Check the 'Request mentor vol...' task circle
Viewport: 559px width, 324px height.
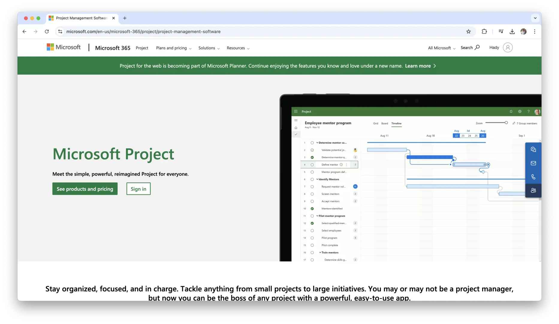(x=312, y=187)
